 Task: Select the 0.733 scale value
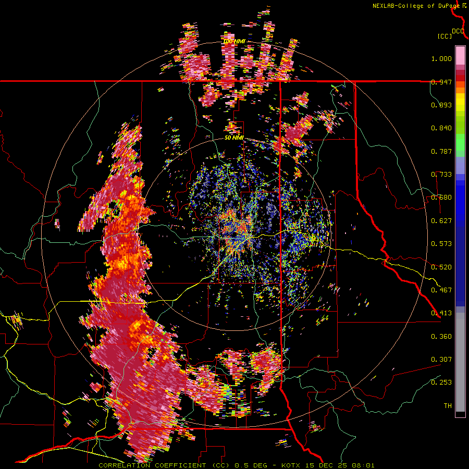click(441, 175)
